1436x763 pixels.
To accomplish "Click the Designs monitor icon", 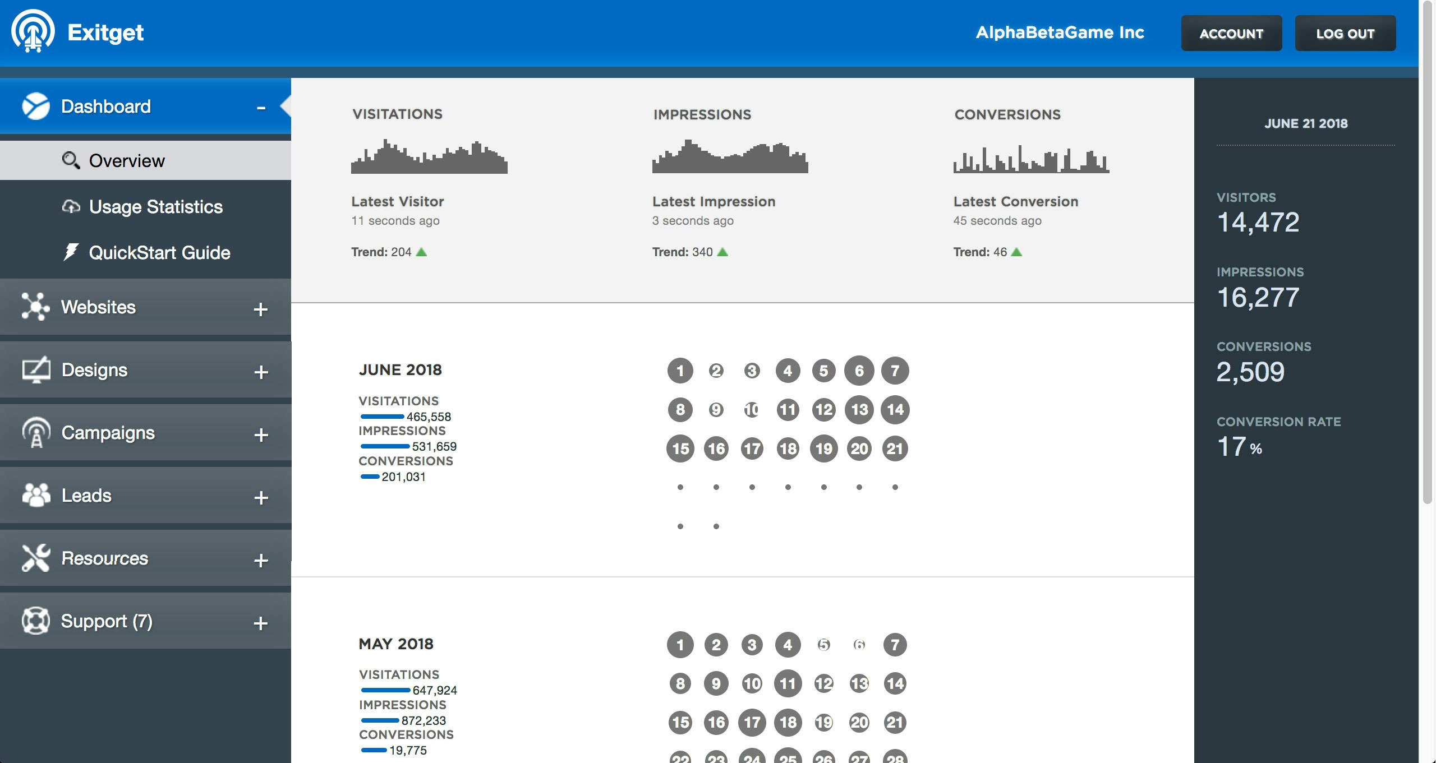I will [x=36, y=370].
